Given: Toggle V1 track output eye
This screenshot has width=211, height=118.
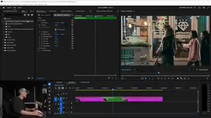Looking at the screenshot, I should (66, 98).
